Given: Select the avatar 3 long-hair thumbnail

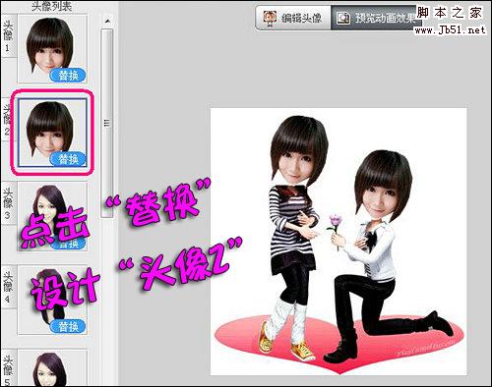Looking at the screenshot, I should coord(52,216).
